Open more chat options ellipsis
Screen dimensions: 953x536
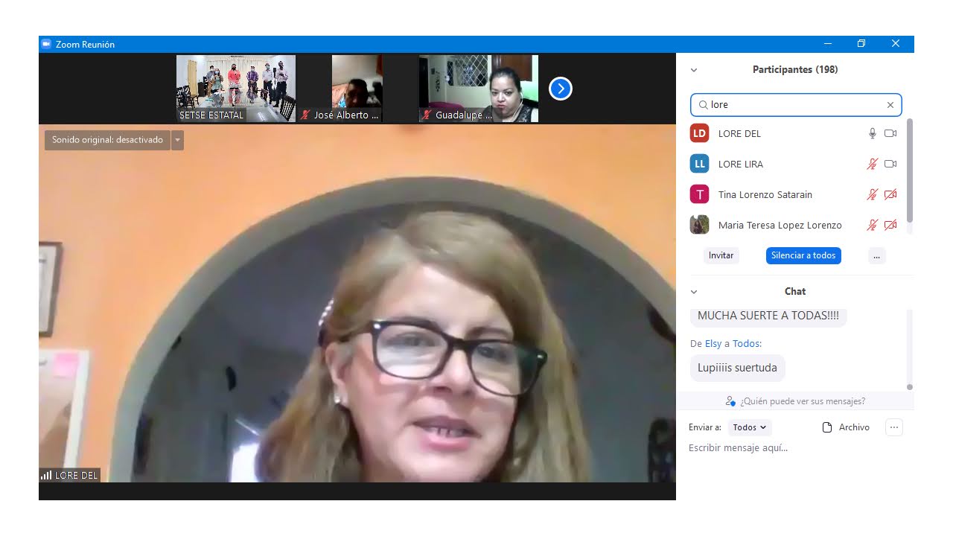click(894, 427)
